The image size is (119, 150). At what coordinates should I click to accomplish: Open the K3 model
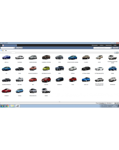tap(6, 69)
